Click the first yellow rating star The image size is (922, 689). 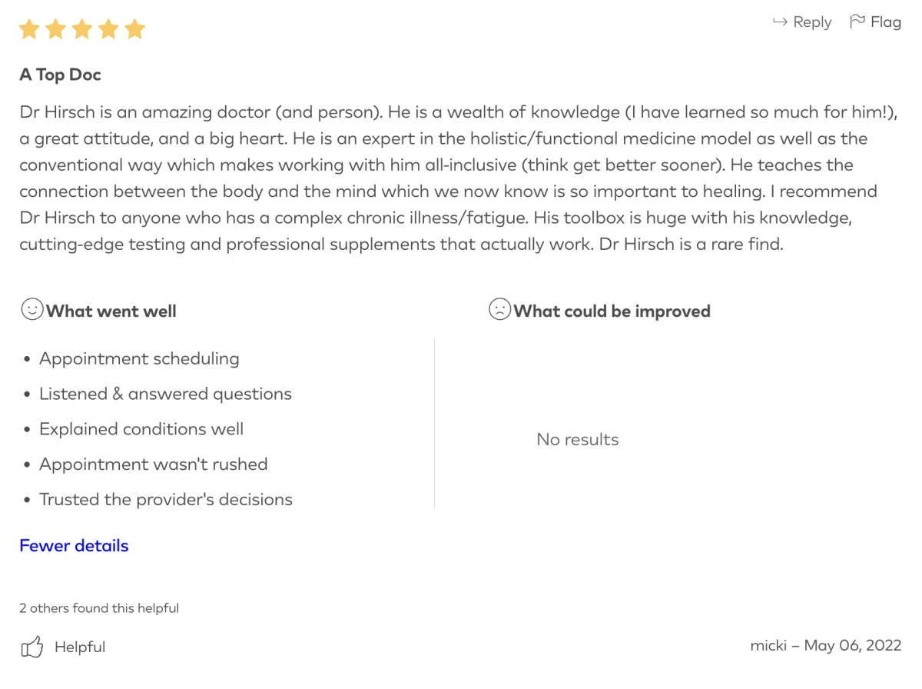pos(29,30)
